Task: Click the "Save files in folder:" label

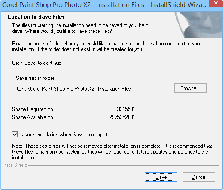Action: coord(35,78)
